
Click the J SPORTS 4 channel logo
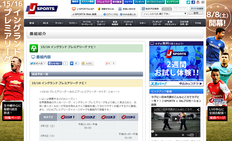(128, 117)
